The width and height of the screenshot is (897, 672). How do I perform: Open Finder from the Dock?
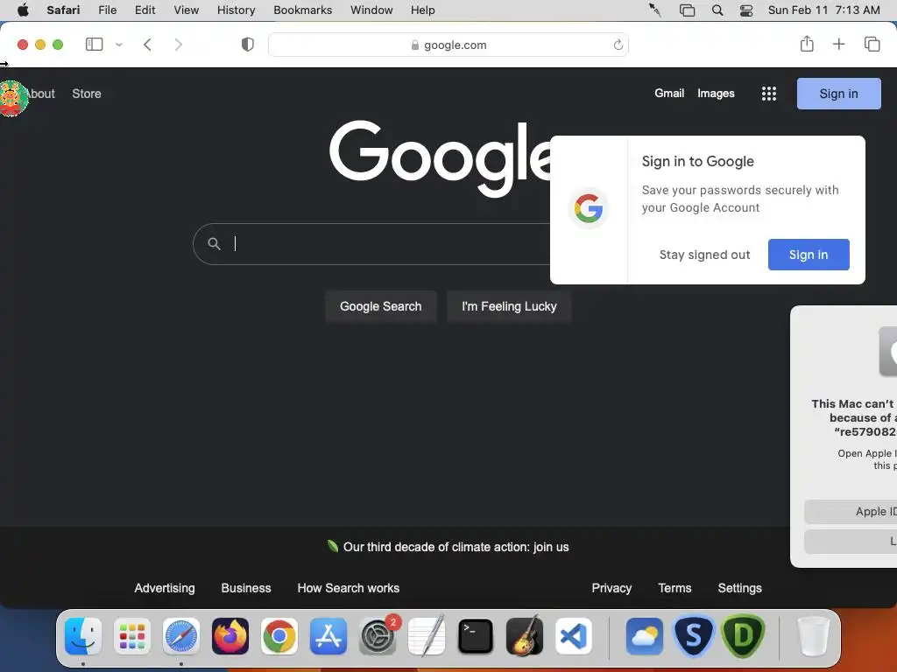[83, 636]
